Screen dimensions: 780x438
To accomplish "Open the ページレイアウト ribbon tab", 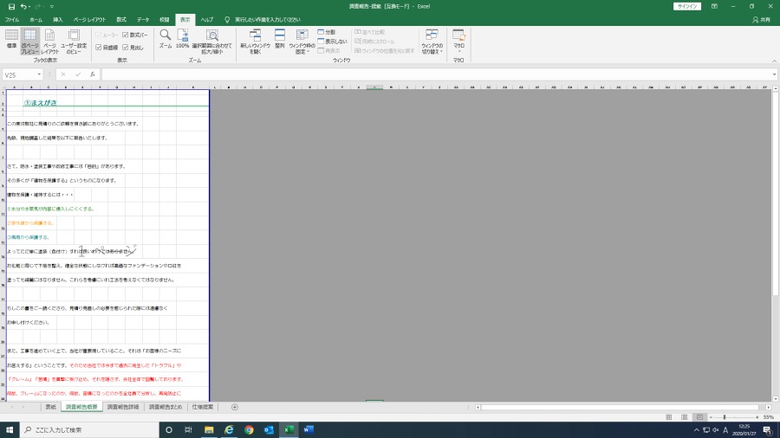I will (x=89, y=20).
